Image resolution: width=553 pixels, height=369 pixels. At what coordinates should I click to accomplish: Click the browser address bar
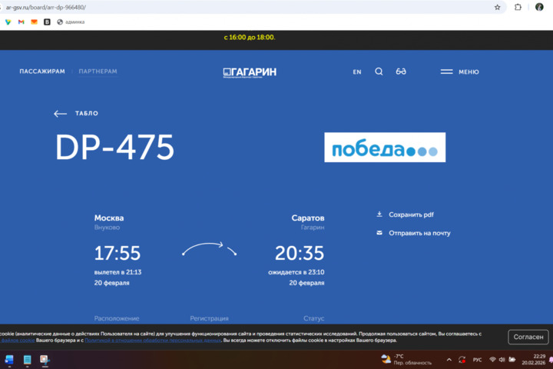point(230,7)
